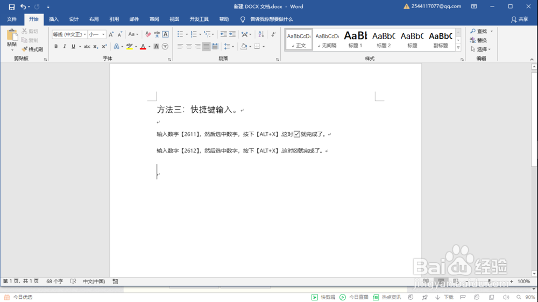Apply the 标题 1 style
This screenshot has width=538, height=302.
[356, 39]
